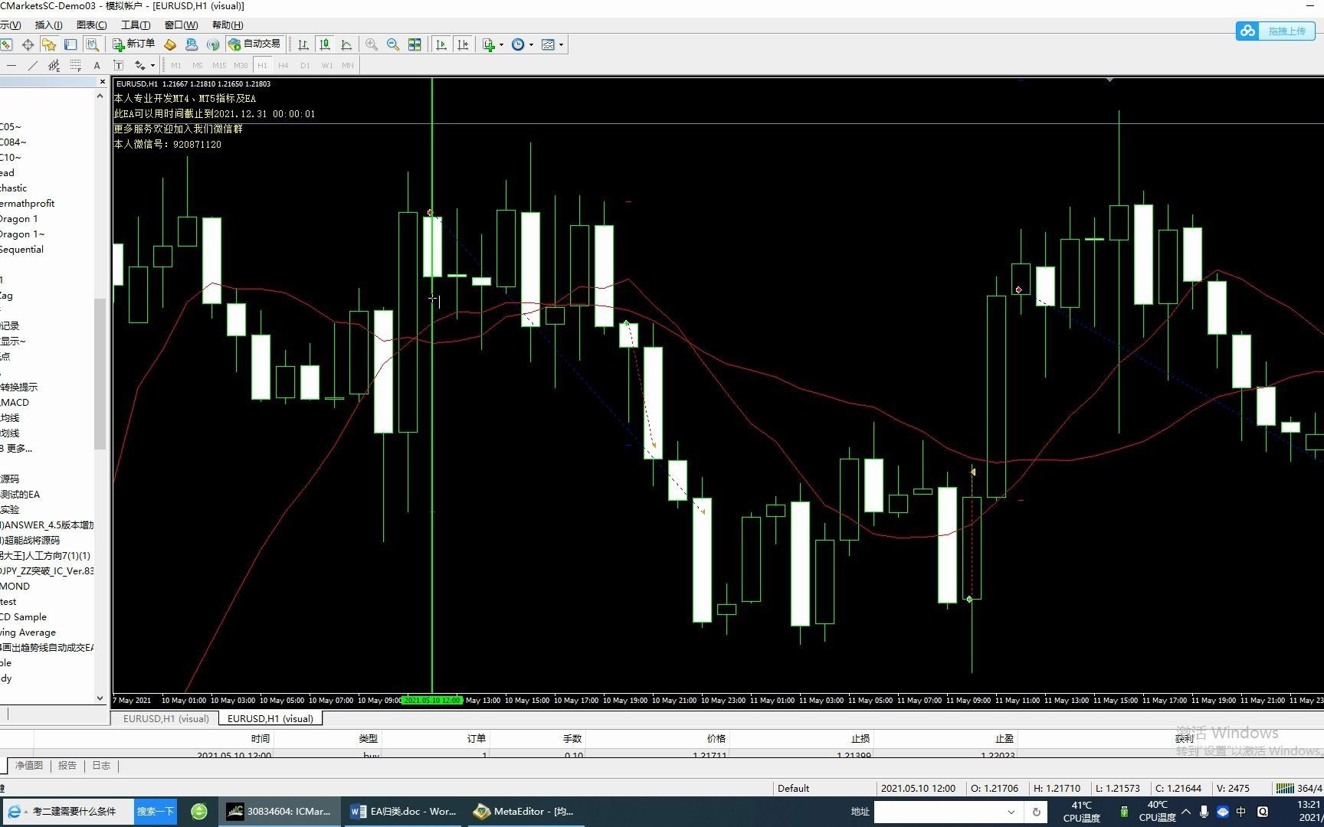
Task: Switch to MN timeframe
Action: pyautogui.click(x=348, y=65)
